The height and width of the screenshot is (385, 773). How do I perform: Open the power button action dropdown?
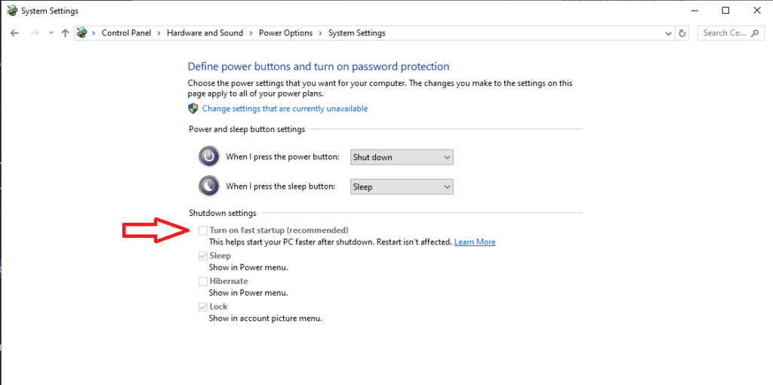tap(402, 157)
